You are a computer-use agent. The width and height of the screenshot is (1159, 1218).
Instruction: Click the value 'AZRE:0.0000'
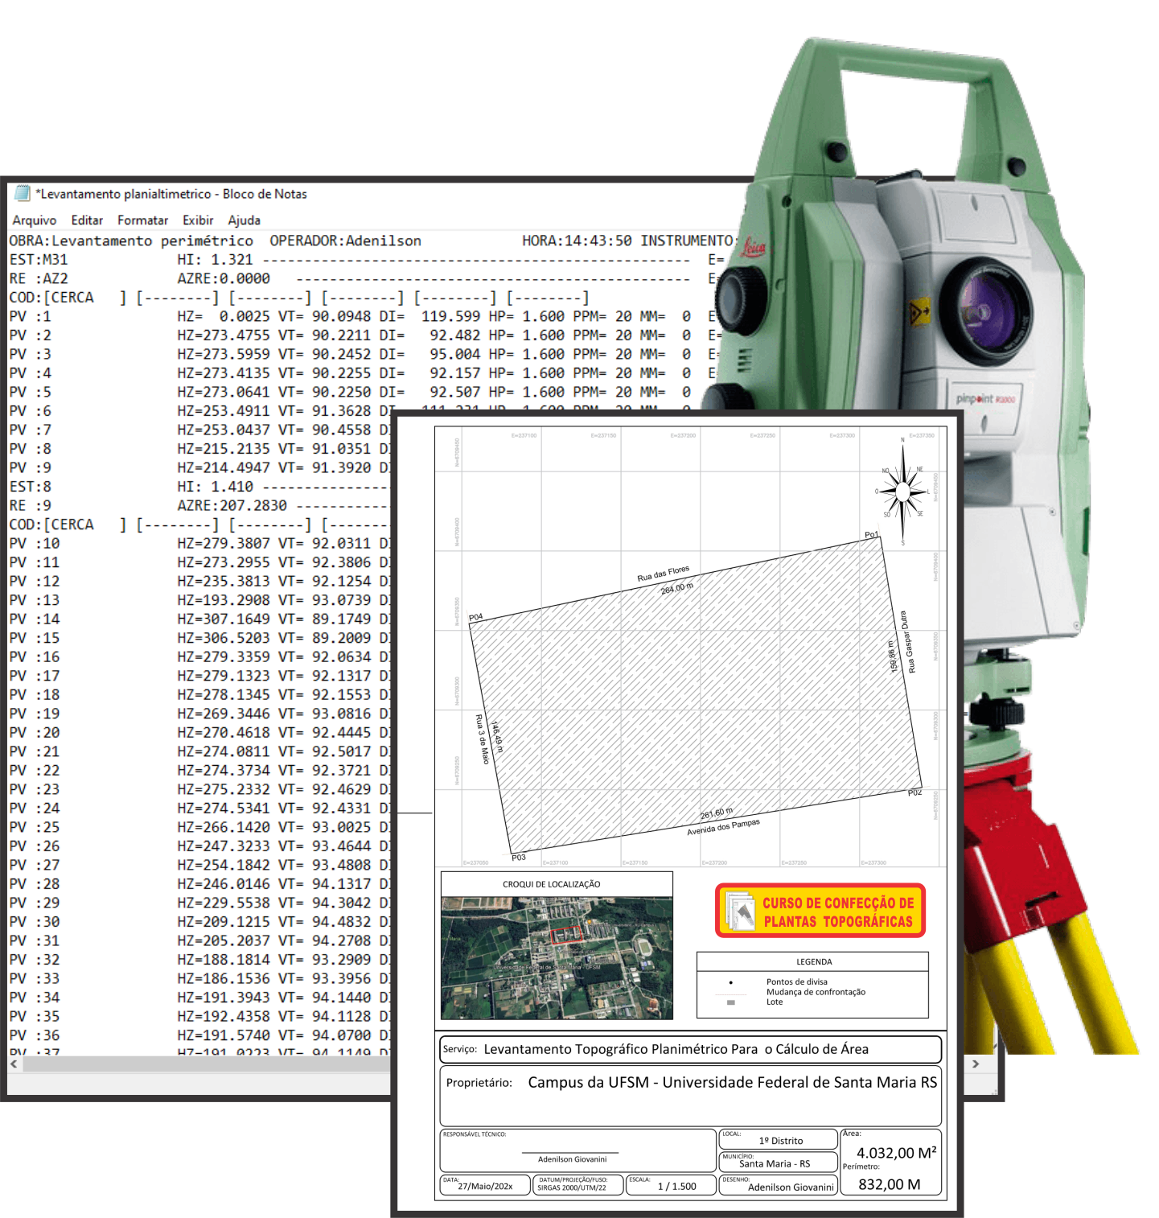(224, 278)
